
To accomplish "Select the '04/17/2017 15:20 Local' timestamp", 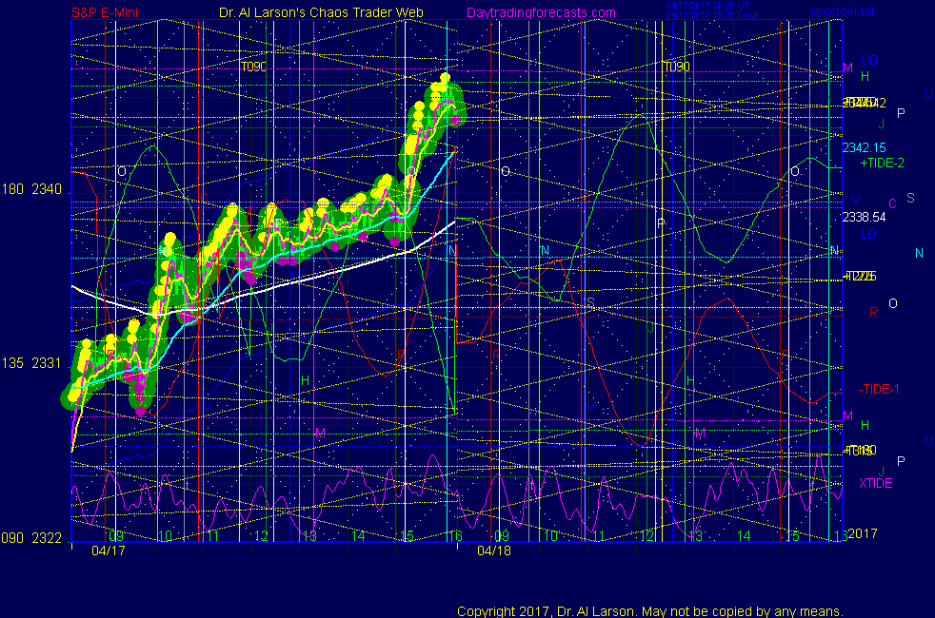I will tap(712, 15).
